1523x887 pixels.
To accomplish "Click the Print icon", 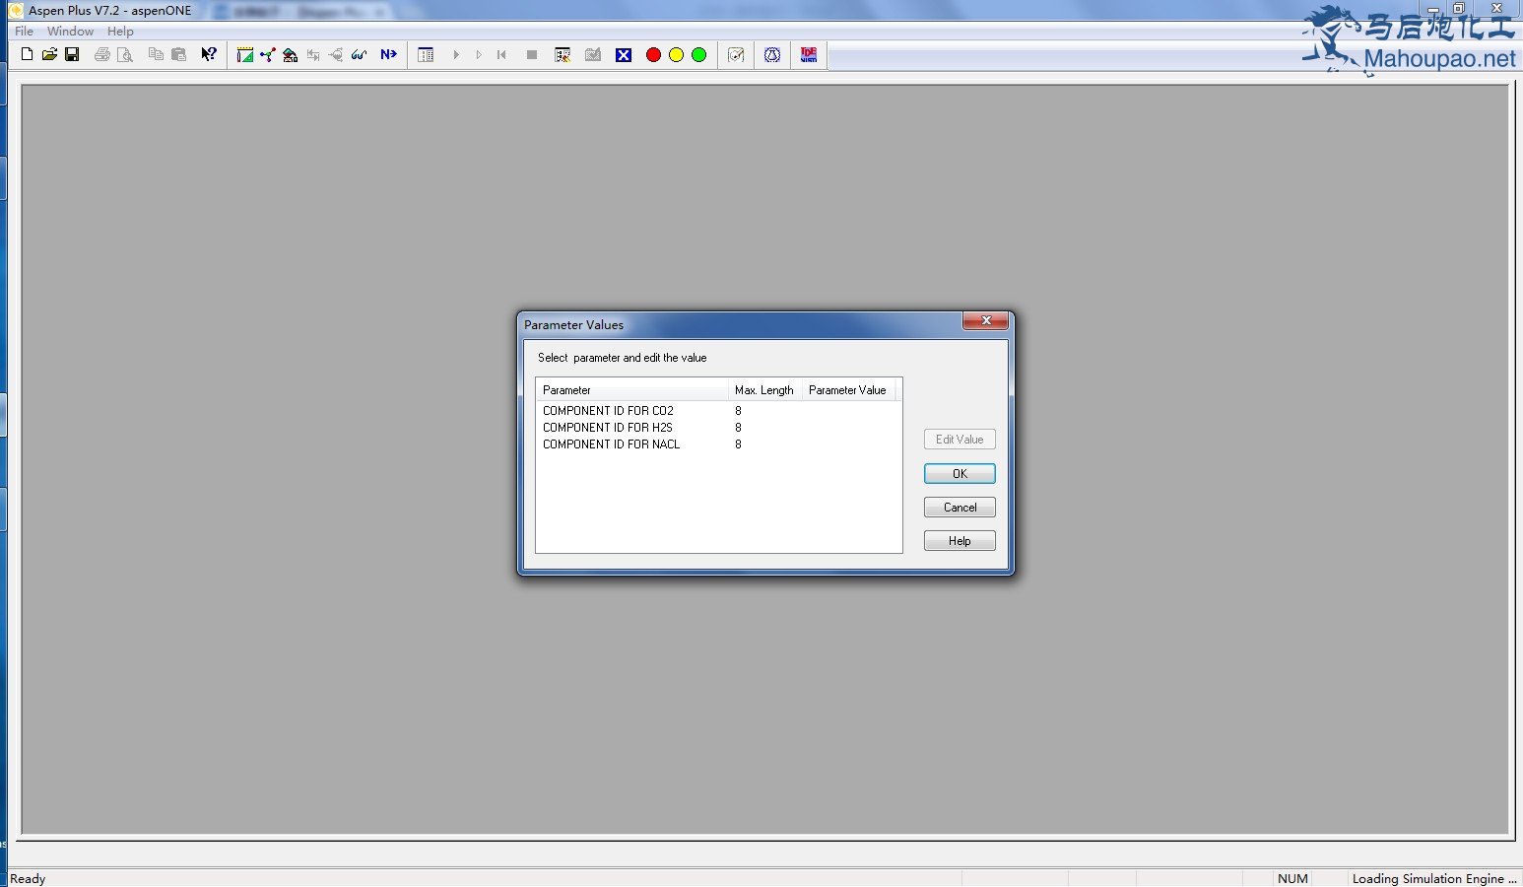I will click(x=102, y=54).
